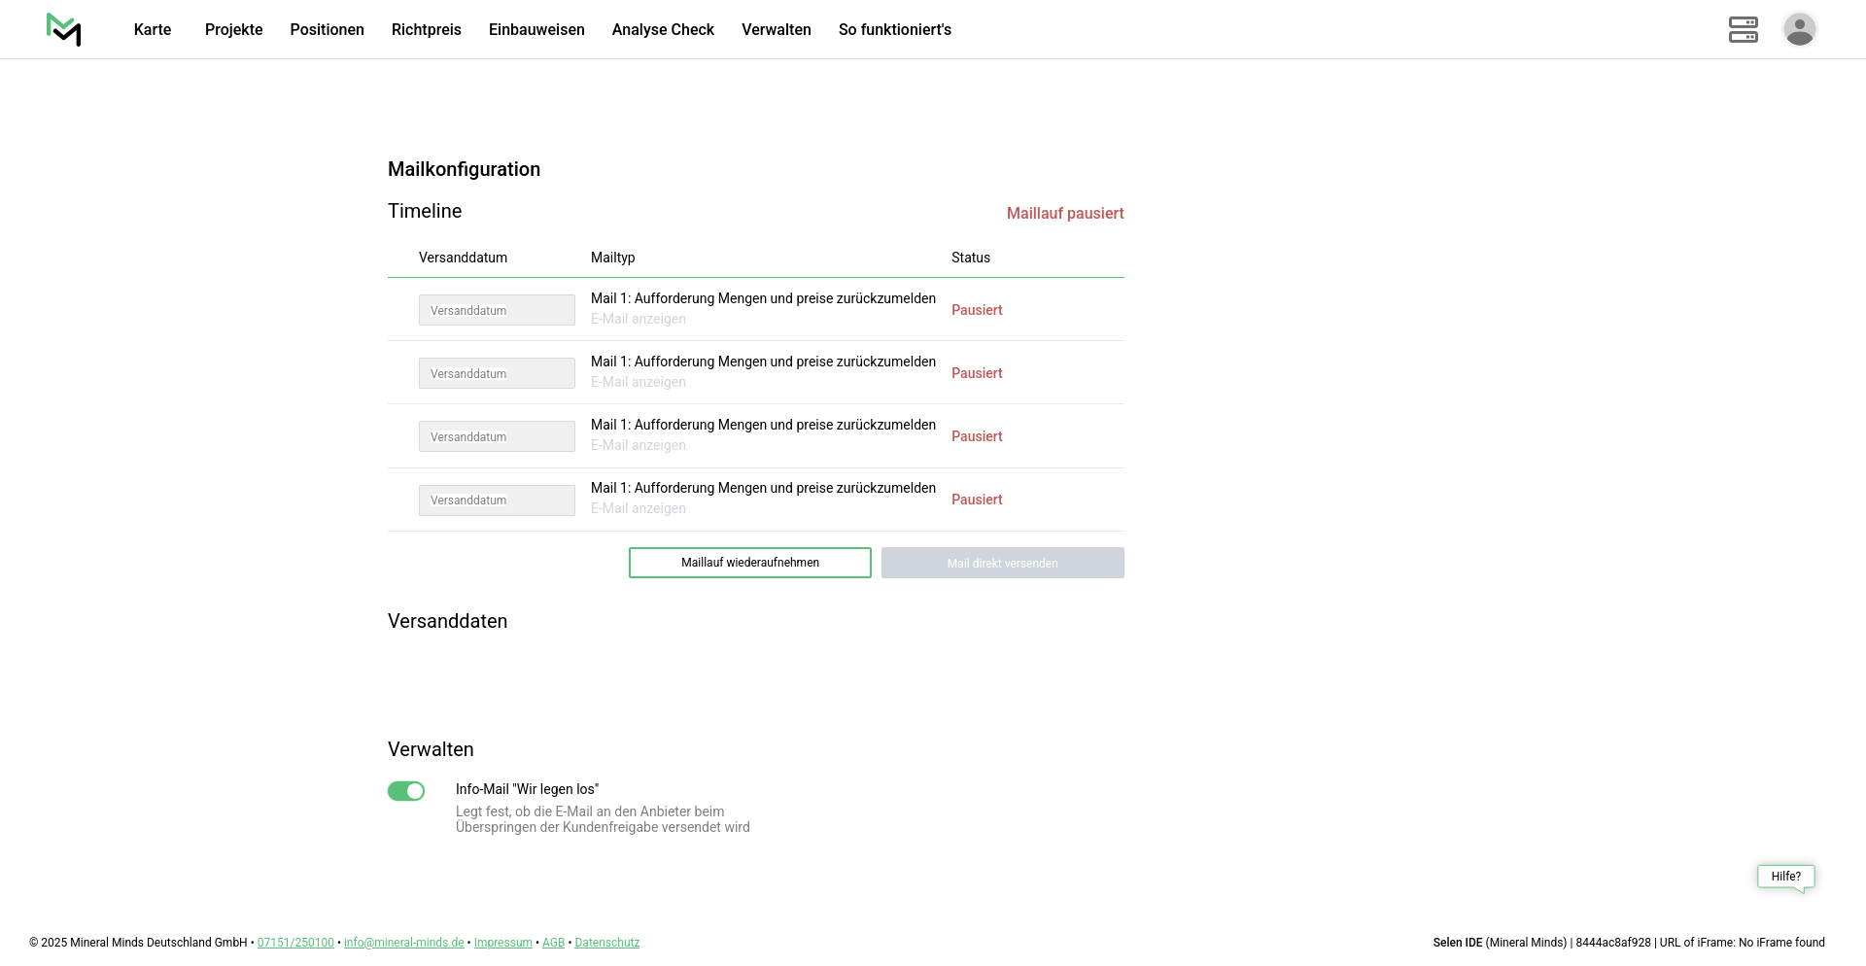The width and height of the screenshot is (1866, 966).
Task: Open Analyse Check from navigation
Action: coord(663,29)
